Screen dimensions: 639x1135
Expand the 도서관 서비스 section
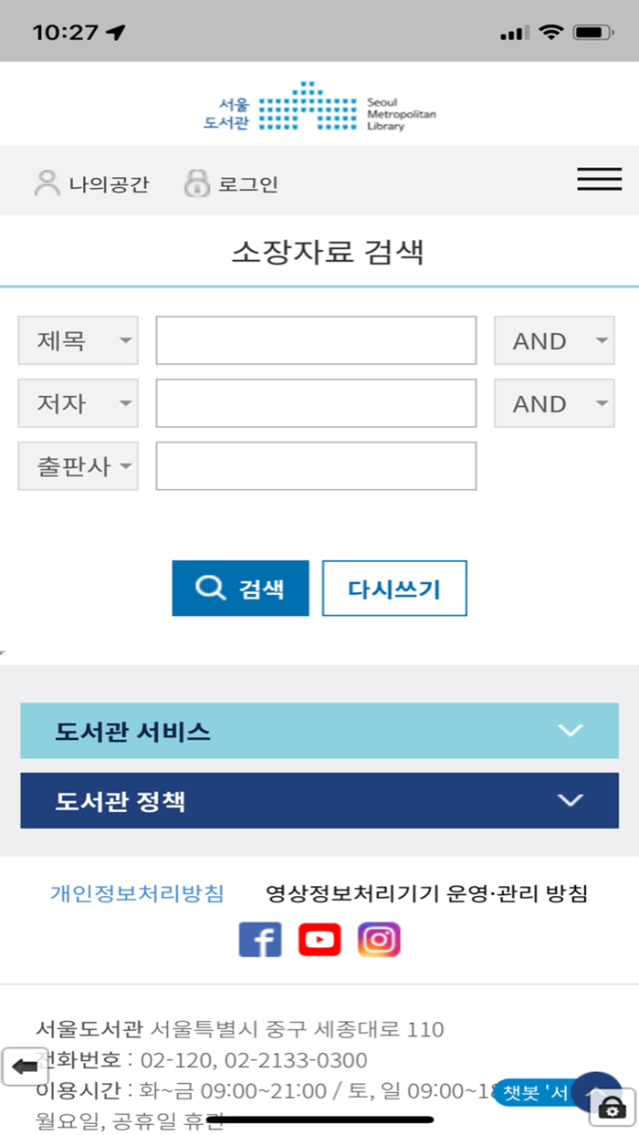pyautogui.click(x=319, y=730)
